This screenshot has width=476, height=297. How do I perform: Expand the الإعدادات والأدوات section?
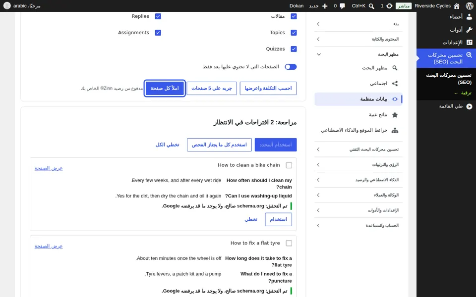tap(358, 210)
